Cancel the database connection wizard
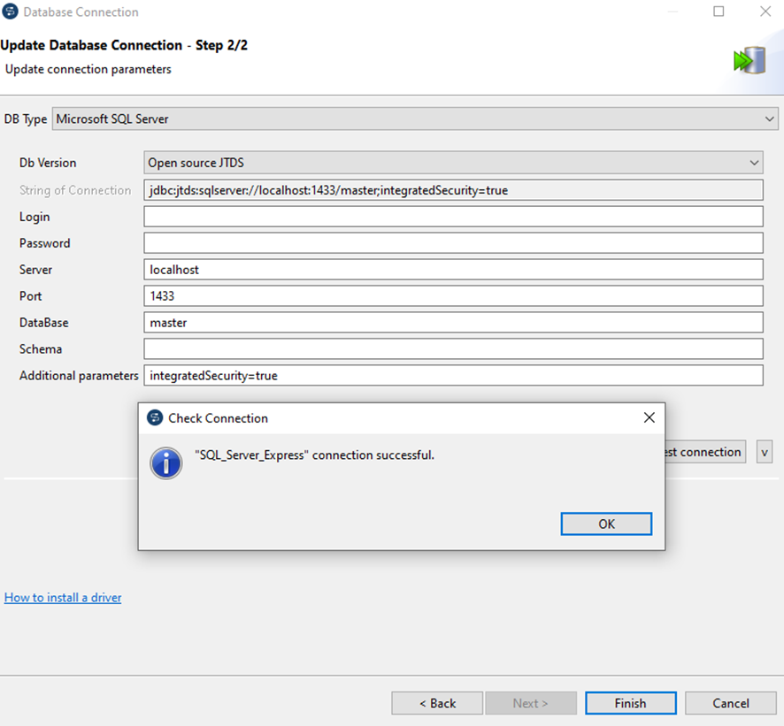 tap(731, 703)
